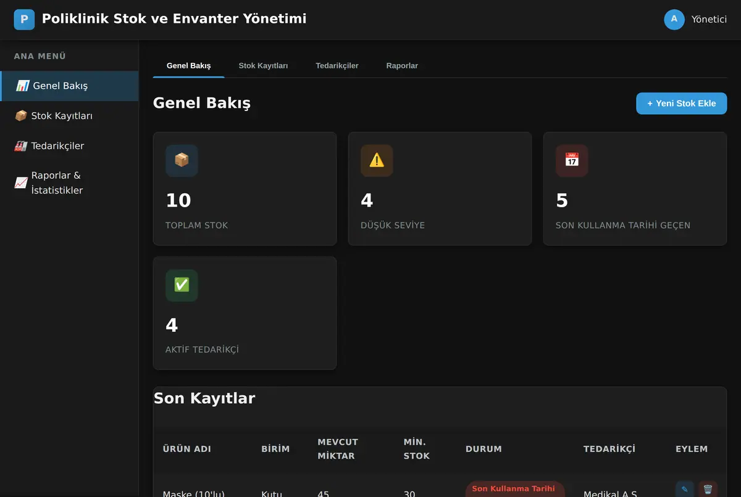Click the Poliklinik Stok ve Envanter Yönetimi title
This screenshot has width=741, height=497.
174,18
